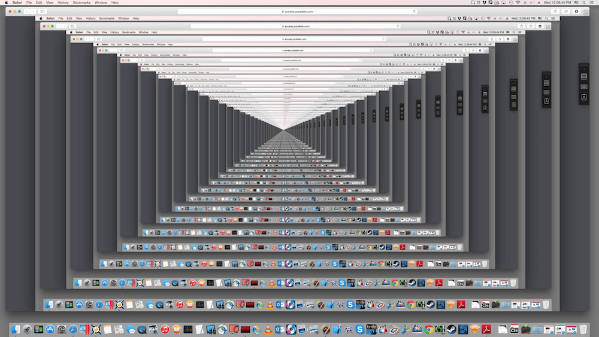Click letter A icon in largest Parallels side panel
This screenshot has height=337, width=599.
(584, 98)
